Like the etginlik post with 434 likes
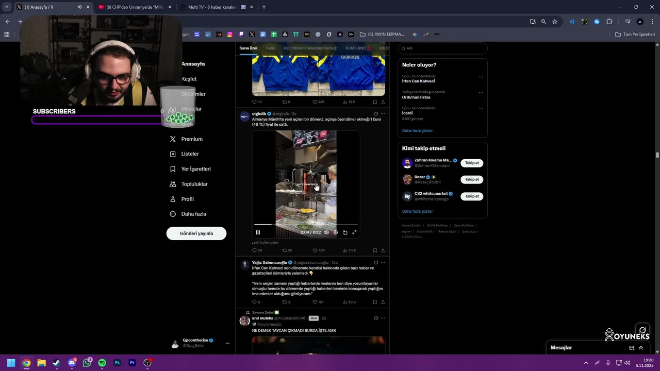This screenshot has width=660, height=371. (319, 250)
